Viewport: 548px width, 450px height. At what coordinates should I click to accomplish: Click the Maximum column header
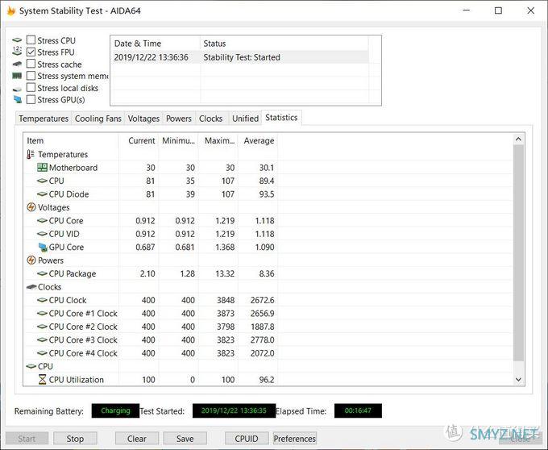(218, 140)
